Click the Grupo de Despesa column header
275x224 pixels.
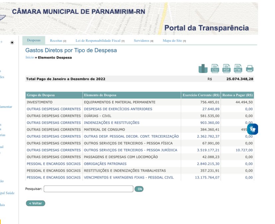tap(54, 95)
